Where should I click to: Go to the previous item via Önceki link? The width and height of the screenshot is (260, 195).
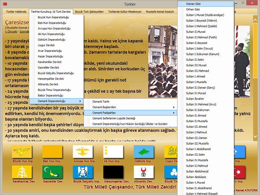[11, 32]
